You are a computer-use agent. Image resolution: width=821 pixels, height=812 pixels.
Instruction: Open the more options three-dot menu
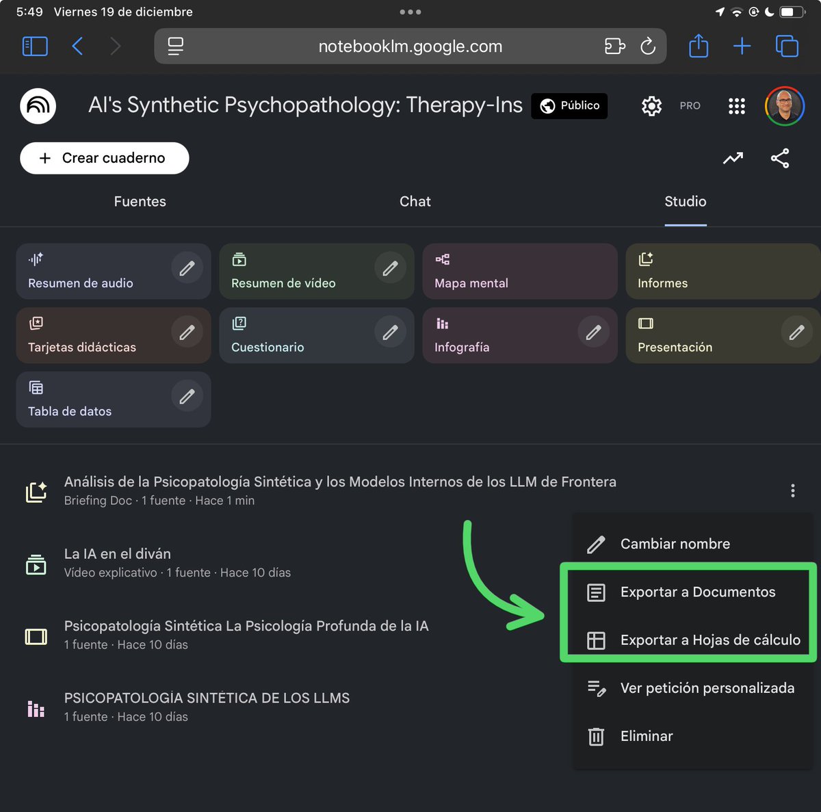pos(792,490)
